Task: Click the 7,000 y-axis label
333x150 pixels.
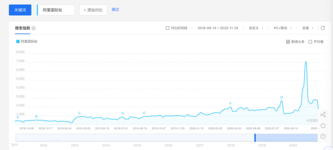Action: pyautogui.click(x=20, y=61)
